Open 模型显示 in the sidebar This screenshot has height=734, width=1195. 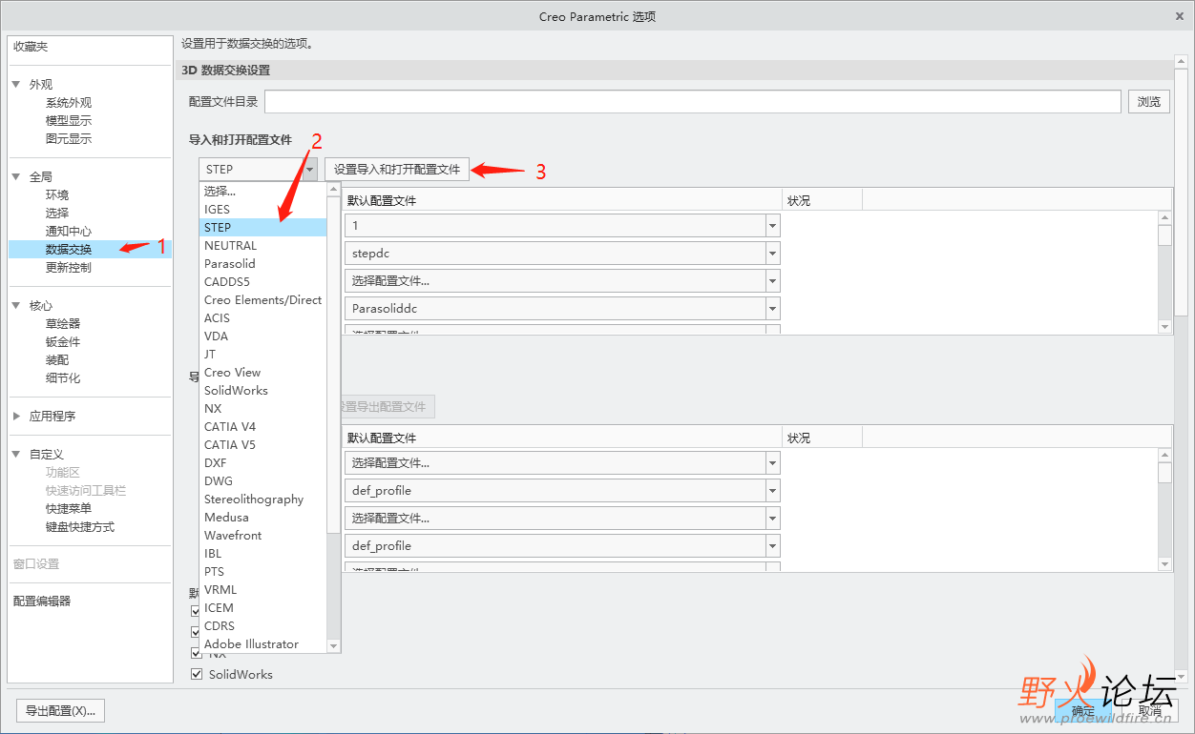[x=69, y=121]
